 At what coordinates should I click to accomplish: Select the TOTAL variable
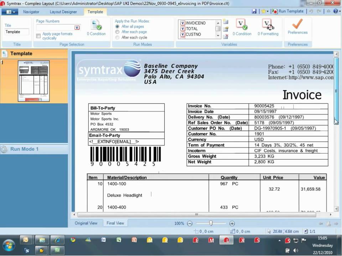click(x=192, y=29)
